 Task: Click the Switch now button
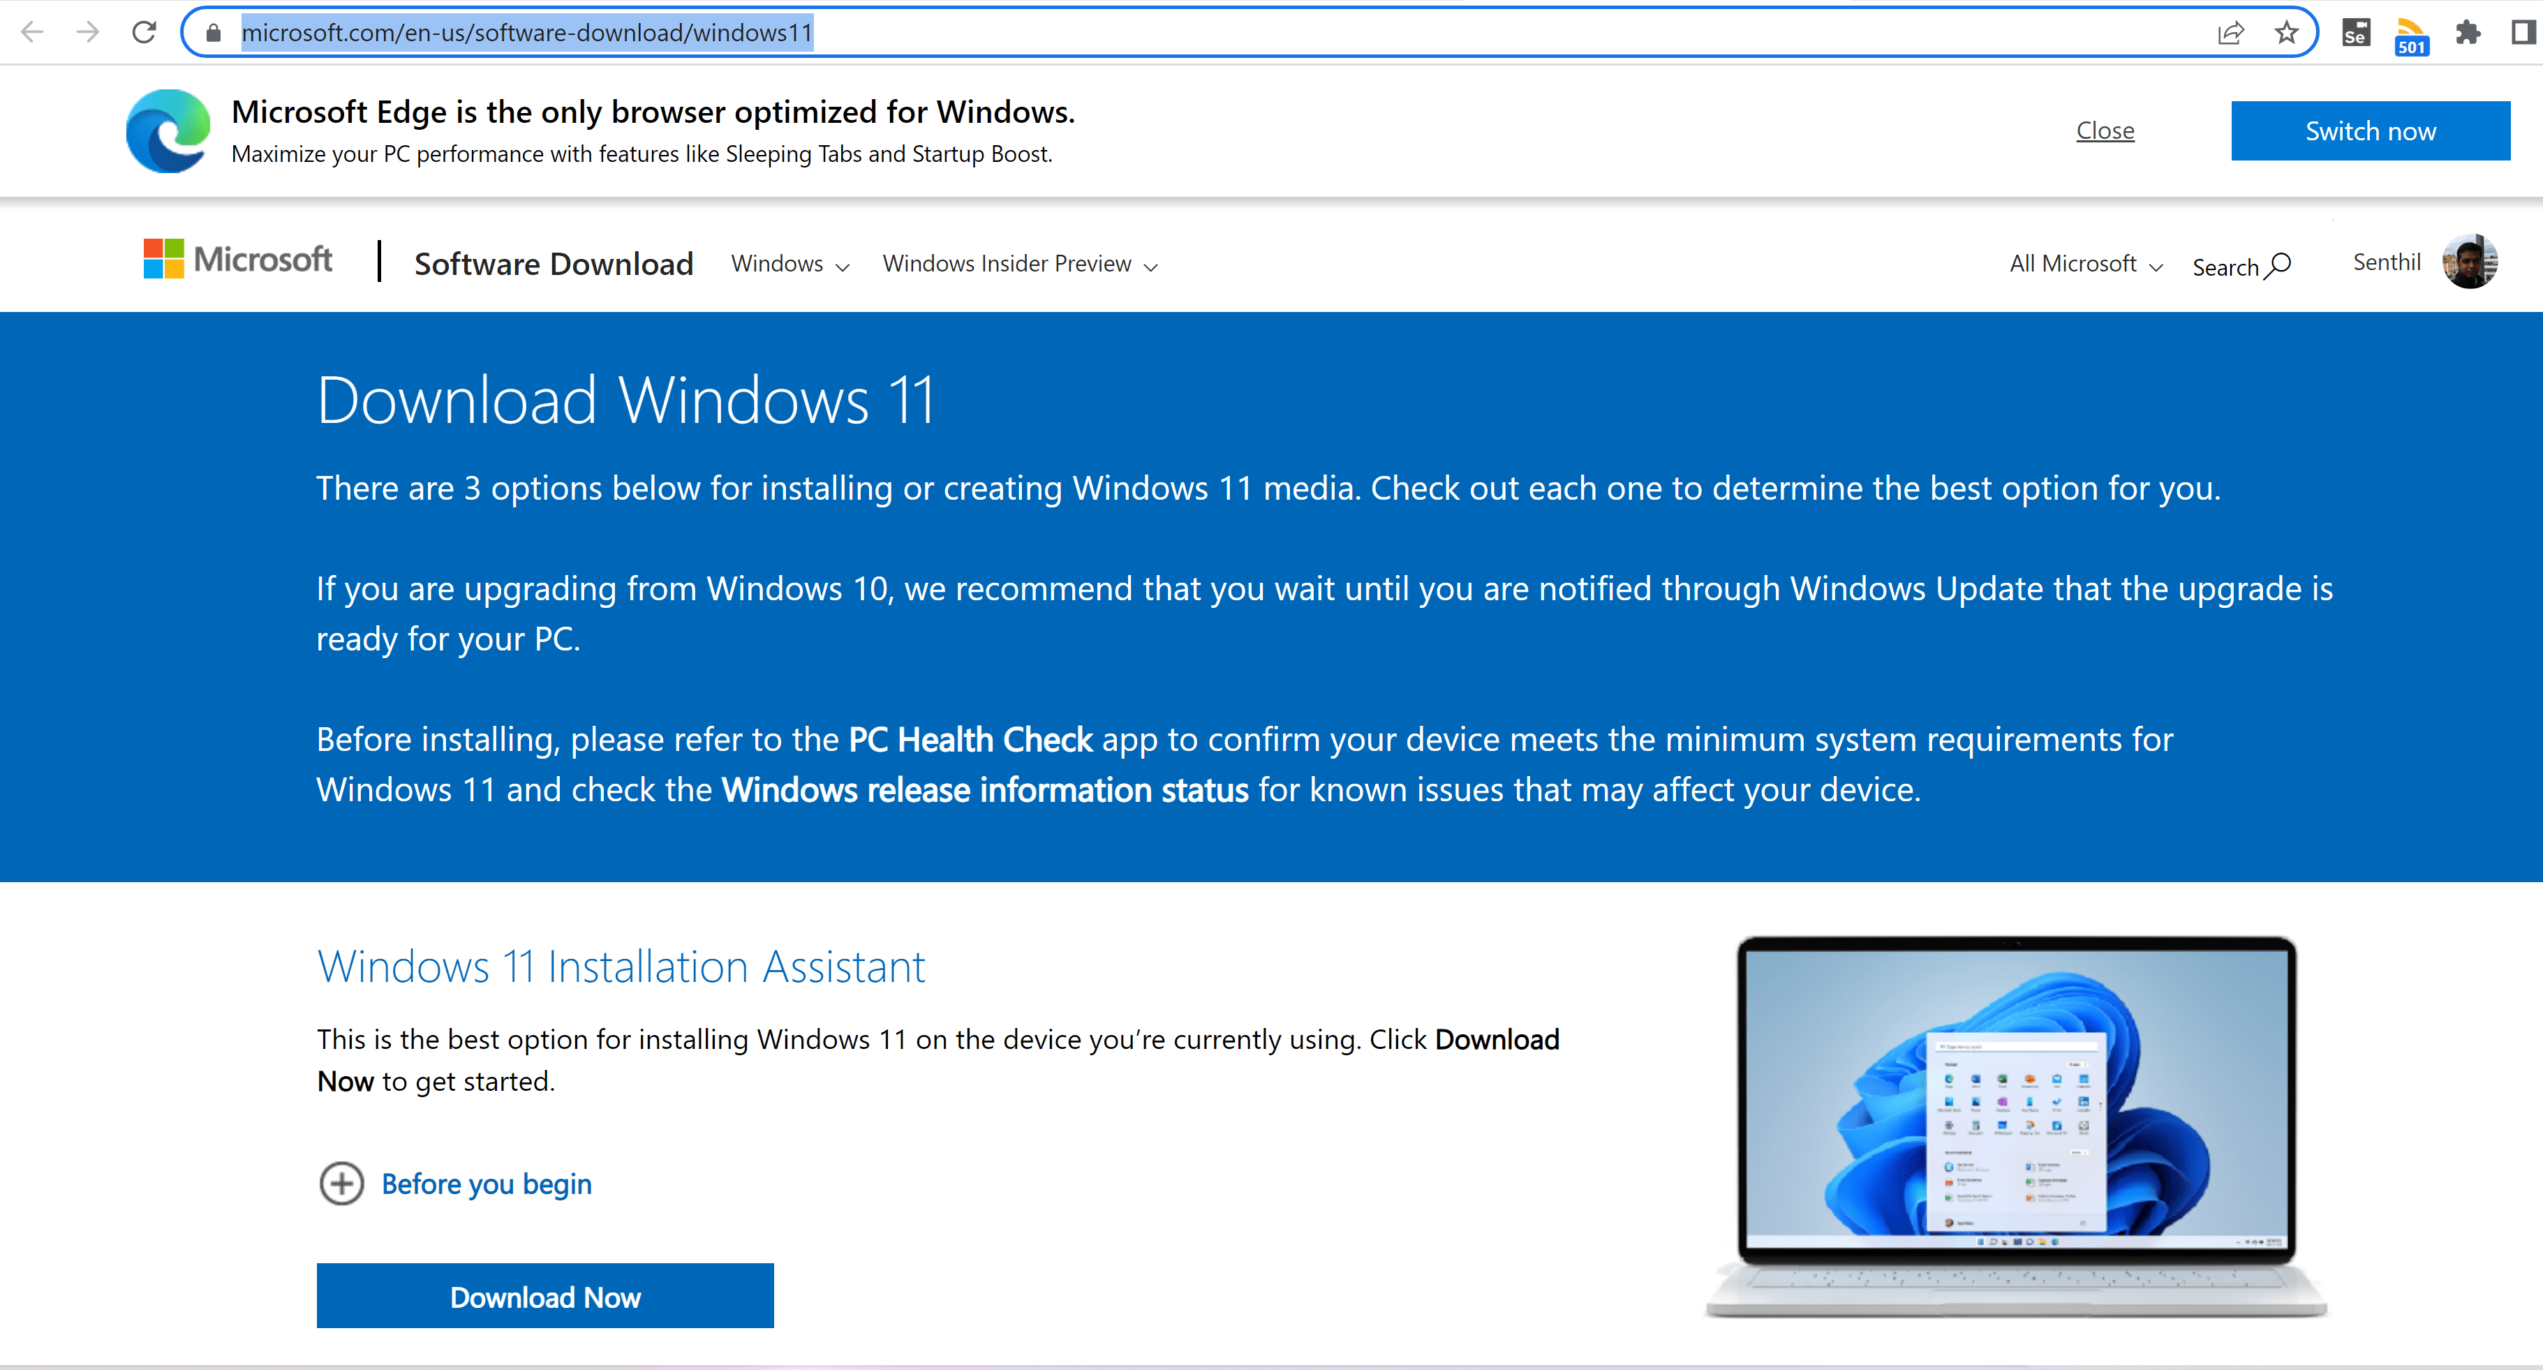point(2371,129)
